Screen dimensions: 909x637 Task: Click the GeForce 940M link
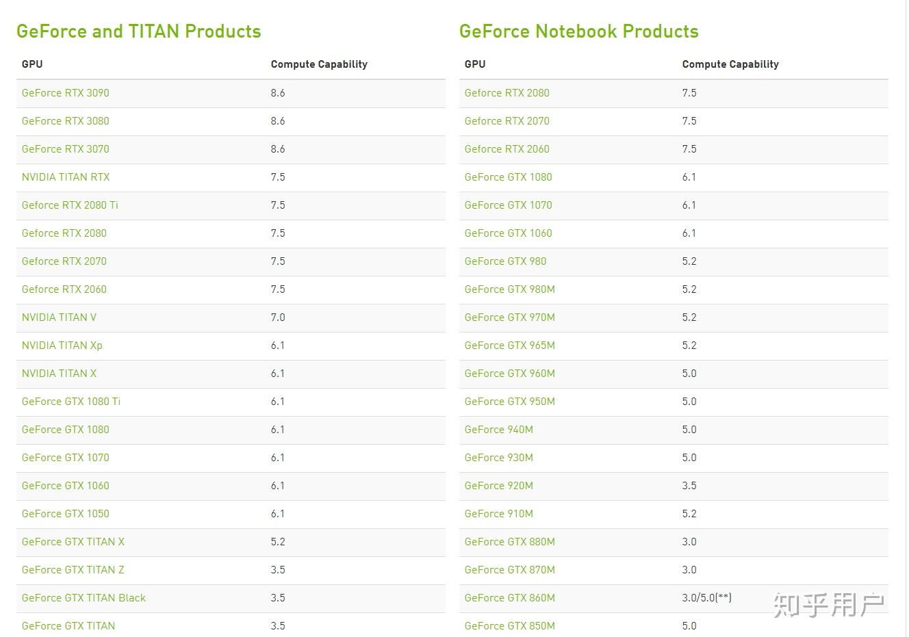[499, 430]
